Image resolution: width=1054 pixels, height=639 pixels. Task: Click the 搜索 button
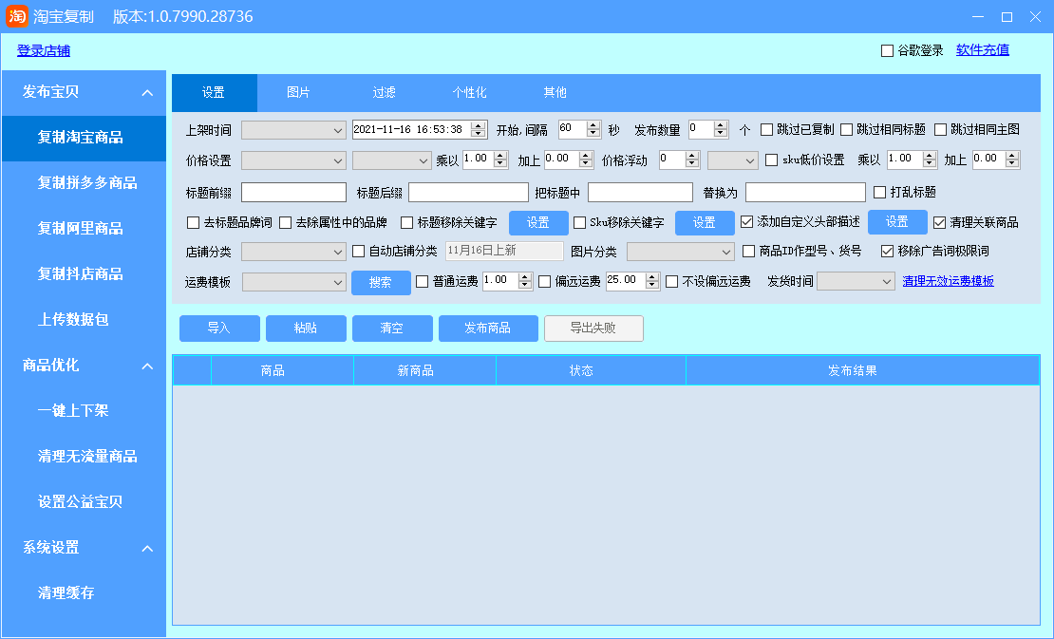(381, 282)
